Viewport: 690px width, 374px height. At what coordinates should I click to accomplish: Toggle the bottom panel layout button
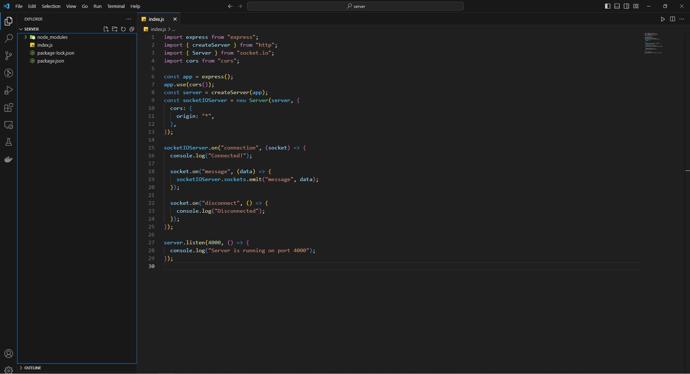point(617,6)
